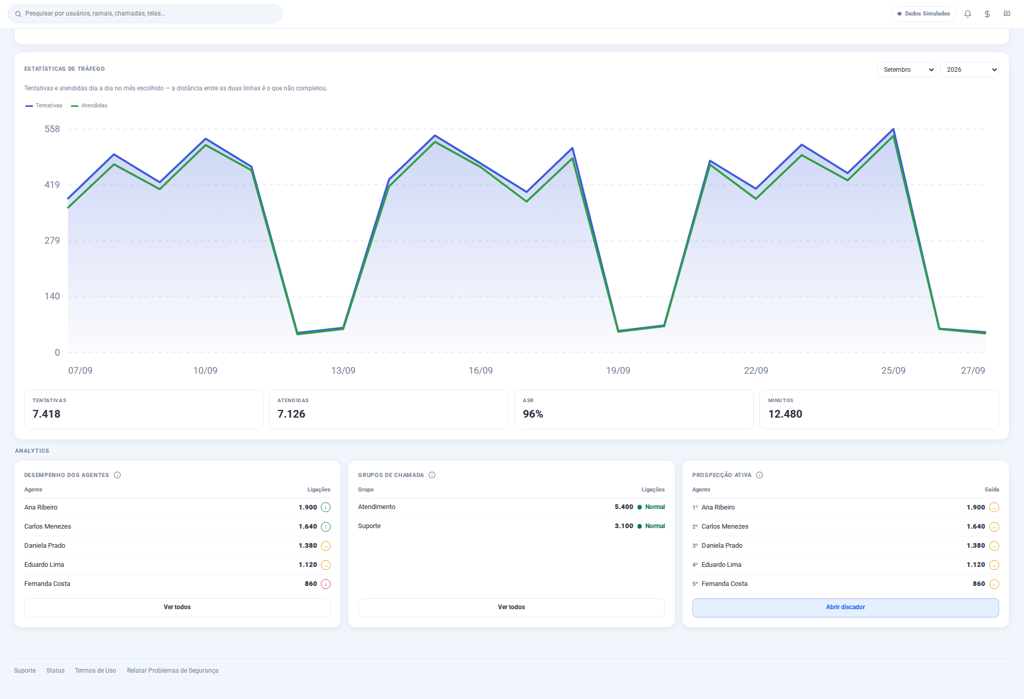
Task: Click the search field for usuários and ramais
Action: (x=145, y=14)
